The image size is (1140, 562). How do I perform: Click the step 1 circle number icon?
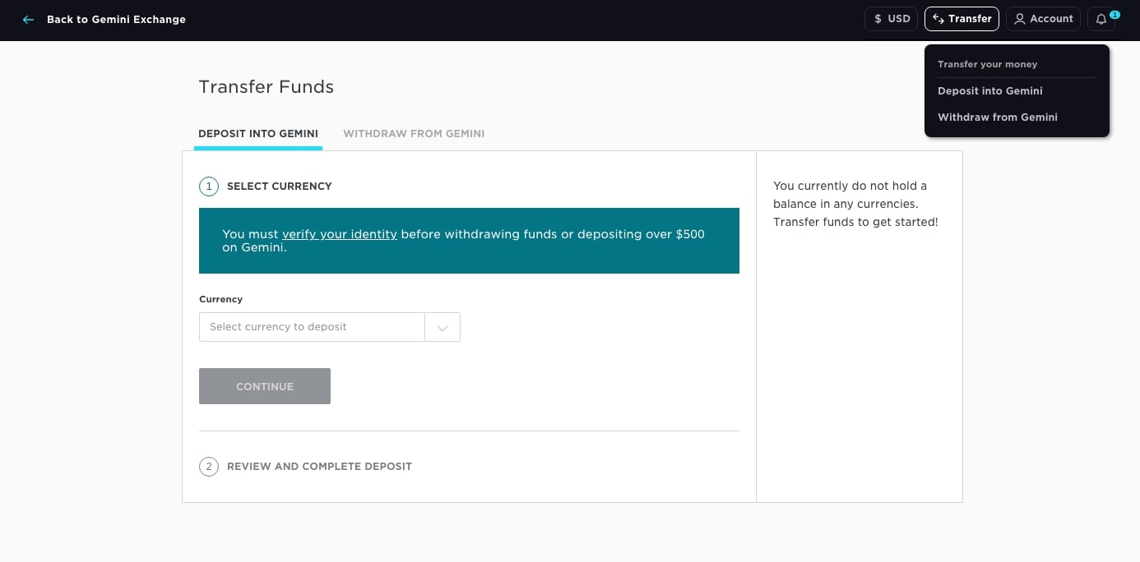(209, 187)
